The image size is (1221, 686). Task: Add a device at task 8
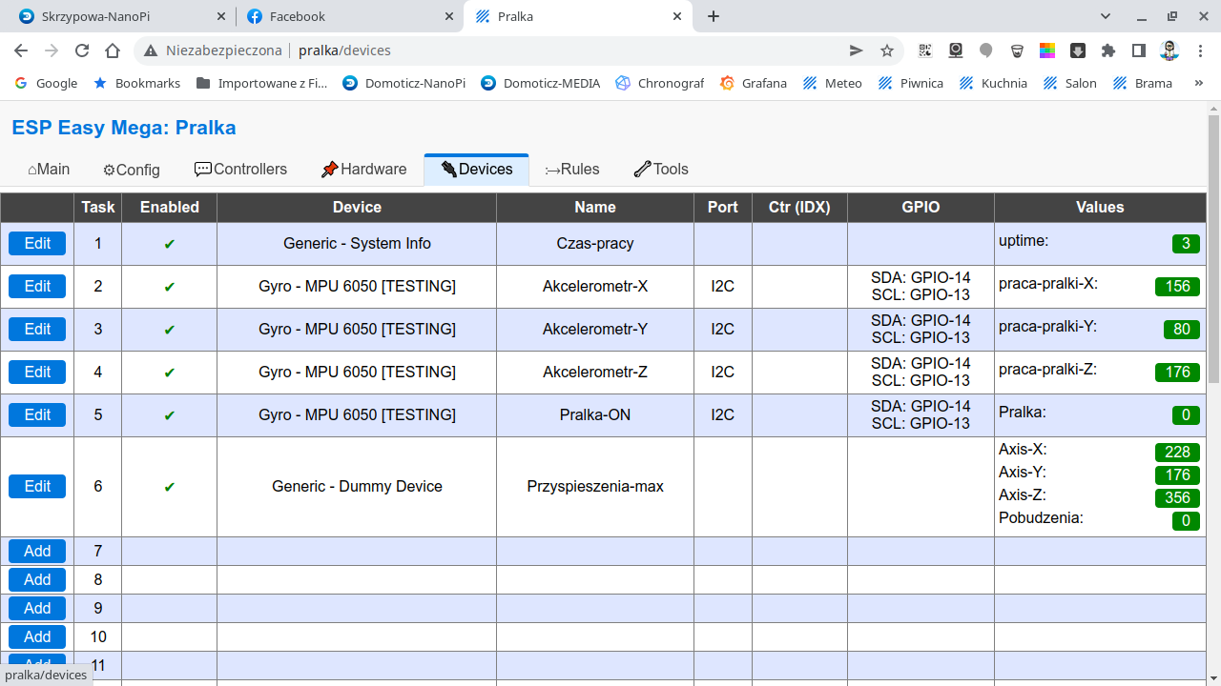pyautogui.click(x=37, y=580)
